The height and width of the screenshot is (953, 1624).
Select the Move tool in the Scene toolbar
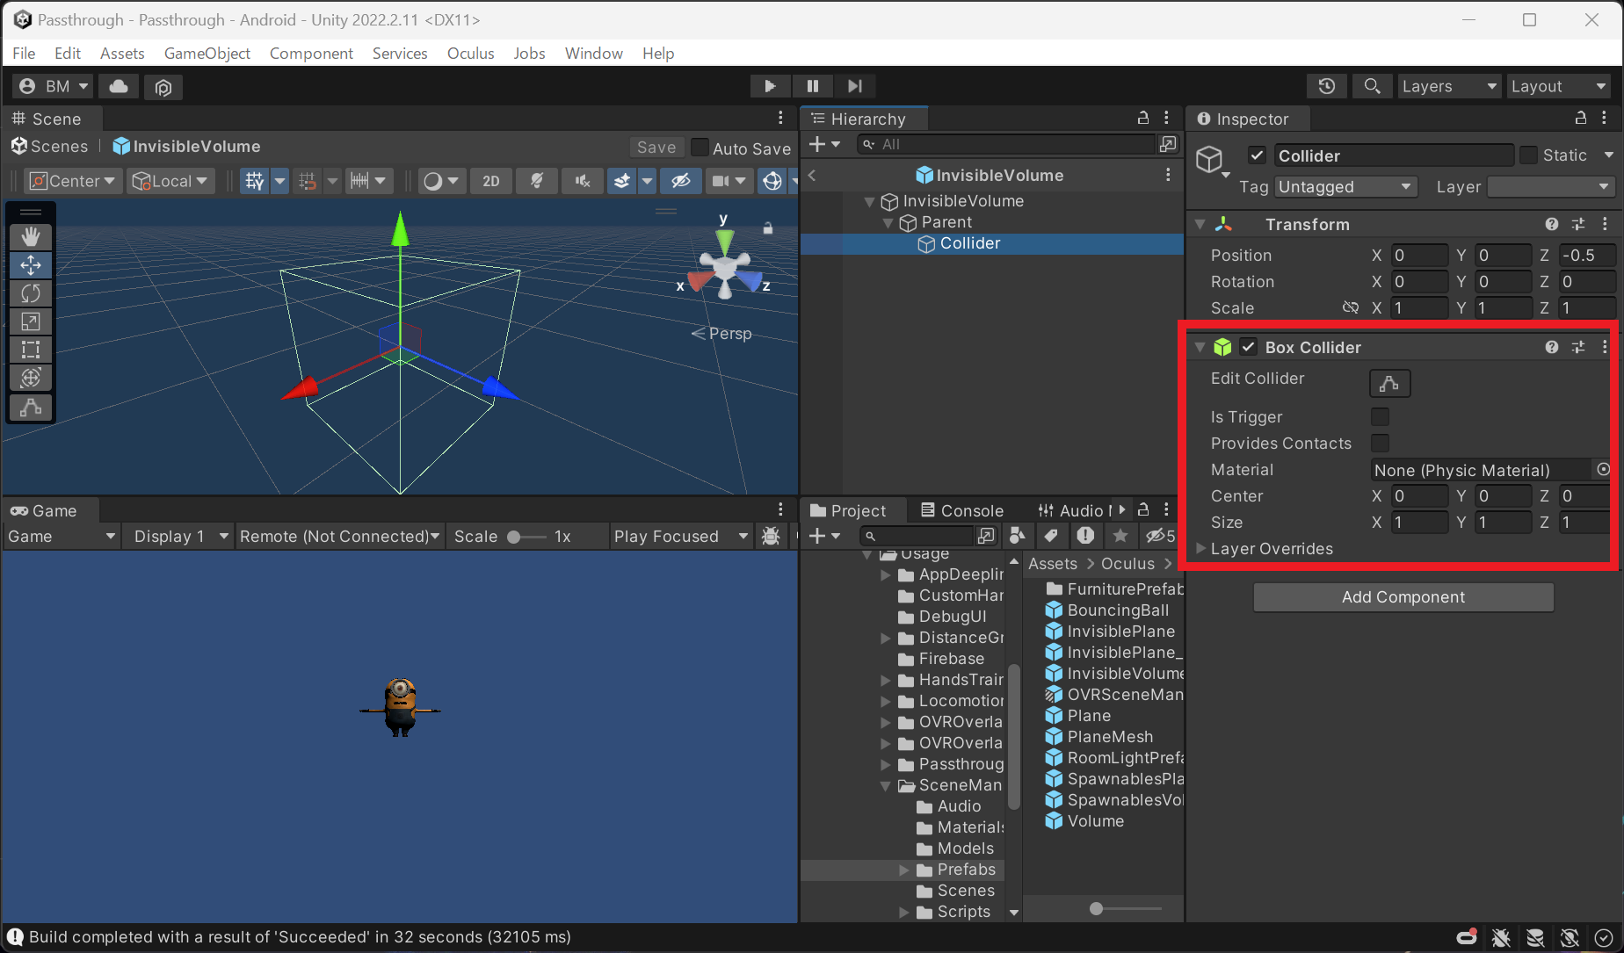tap(31, 264)
